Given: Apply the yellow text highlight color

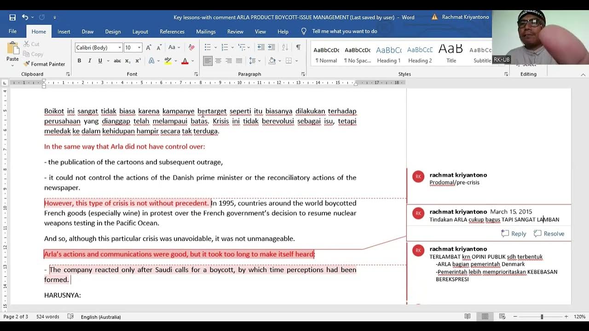Looking at the screenshot, I should [167, 61].
